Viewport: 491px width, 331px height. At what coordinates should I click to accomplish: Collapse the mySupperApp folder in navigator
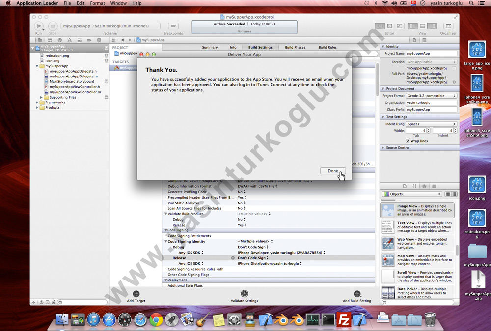coord(37,66)
